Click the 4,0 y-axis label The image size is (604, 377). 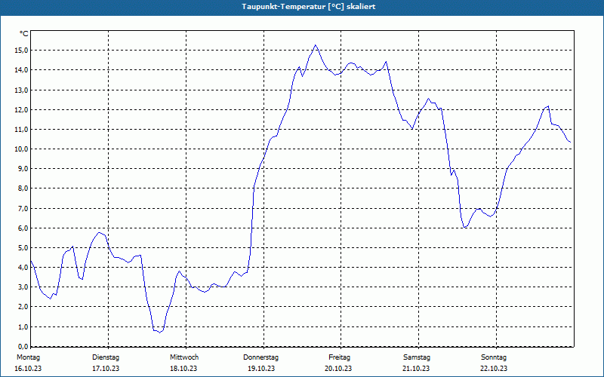pos(23,268)
